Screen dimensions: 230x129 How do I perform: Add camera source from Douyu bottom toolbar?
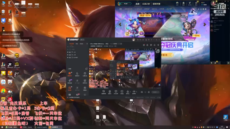(110, 92)
